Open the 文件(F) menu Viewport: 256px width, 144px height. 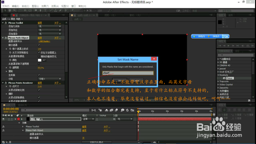pyautogui.click(x=6, y=6)
